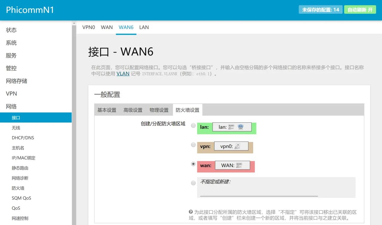
Task: Select the lan firewall zone radio button
Action: tap(193, 125)
